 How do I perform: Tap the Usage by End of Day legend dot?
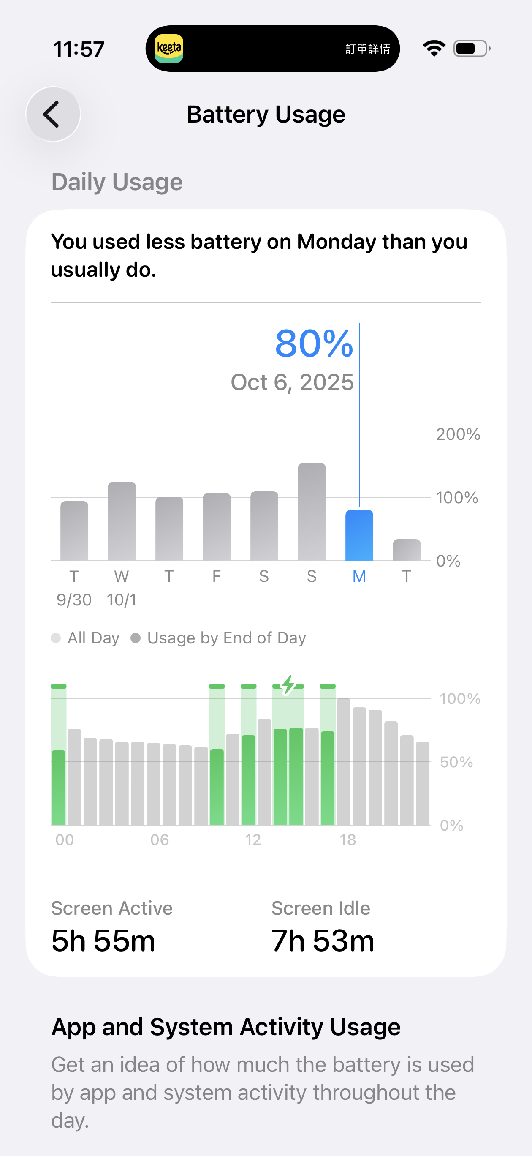tap(136, 638)
